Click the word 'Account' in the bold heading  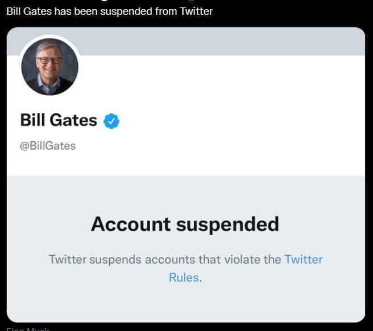point(131,224)
